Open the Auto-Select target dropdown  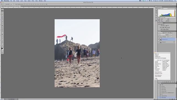pyautogui.click(x=11, y=4)
